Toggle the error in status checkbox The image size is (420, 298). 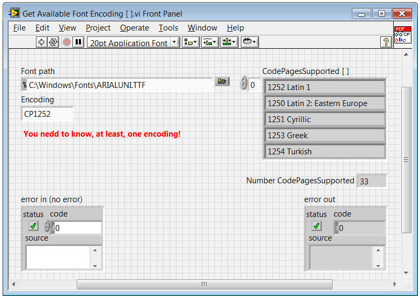[33, 226]
